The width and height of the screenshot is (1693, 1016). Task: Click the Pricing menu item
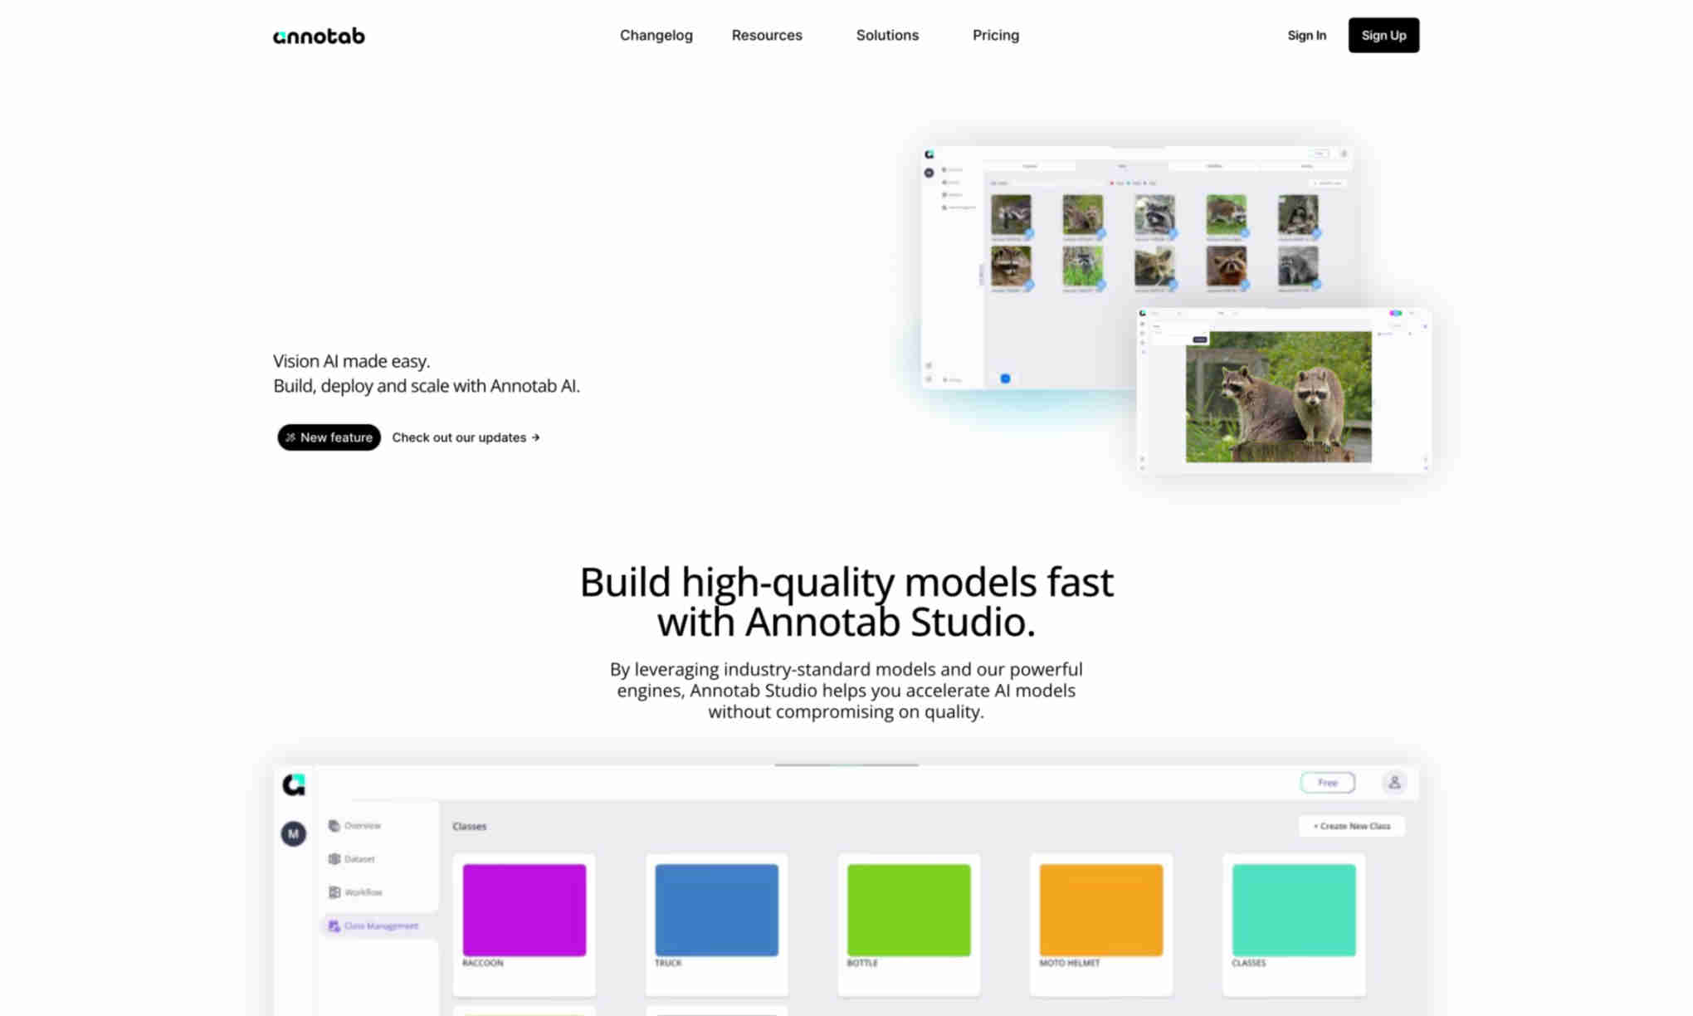(x=995, y=35)
